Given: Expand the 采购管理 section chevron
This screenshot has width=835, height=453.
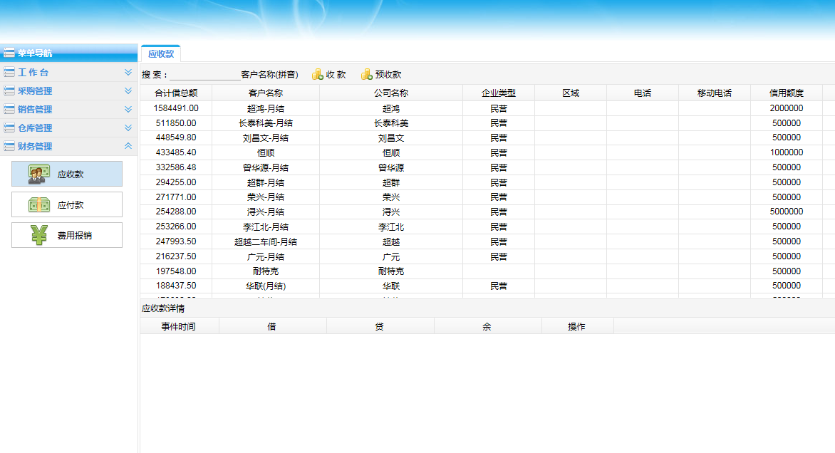Looking at the screenshot, I should click(x=128, y=90).
